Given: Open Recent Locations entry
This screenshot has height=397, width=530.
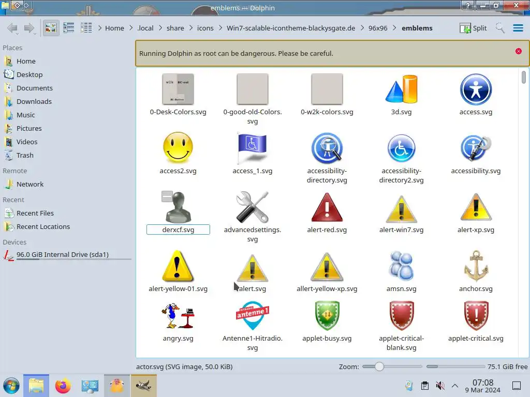Looking at the screenshot, I should coord(43,227).
